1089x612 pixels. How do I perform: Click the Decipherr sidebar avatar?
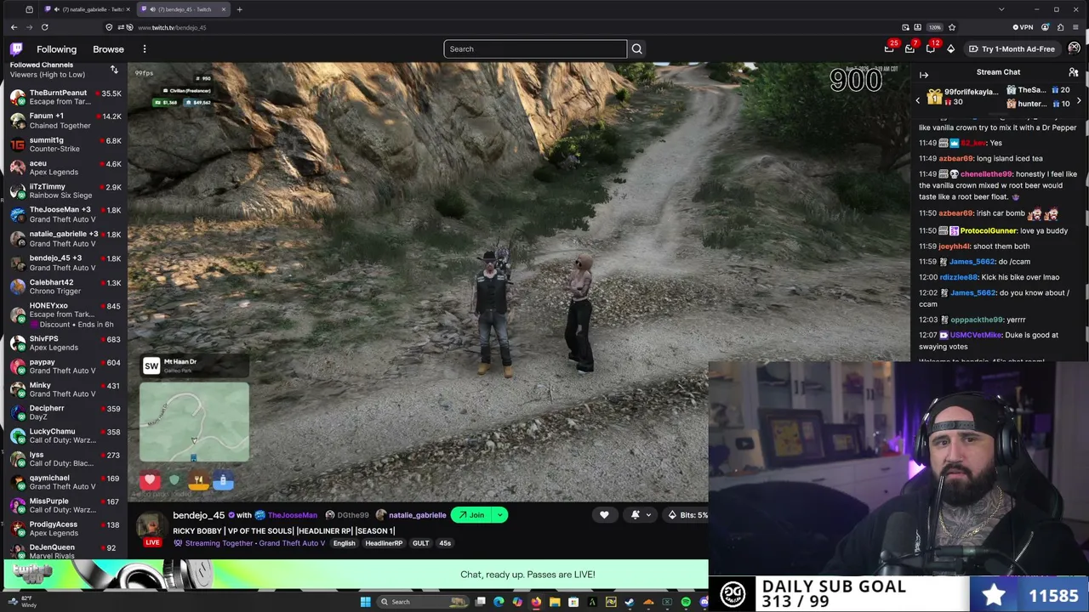coord(17,412)
